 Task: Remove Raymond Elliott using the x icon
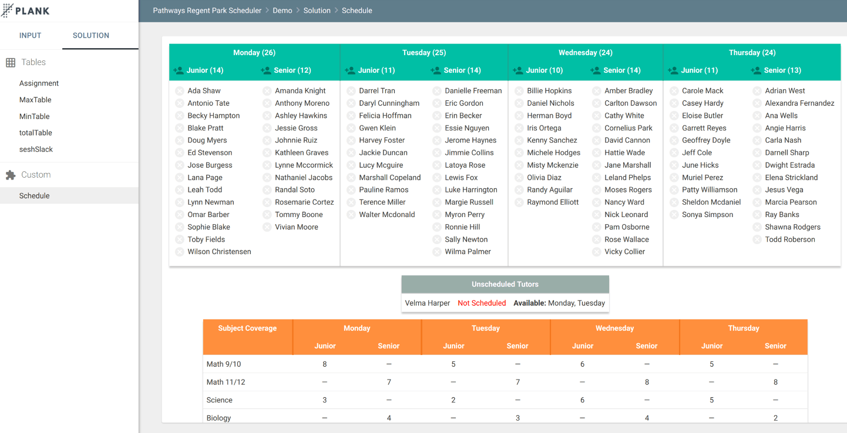(519, 202)
